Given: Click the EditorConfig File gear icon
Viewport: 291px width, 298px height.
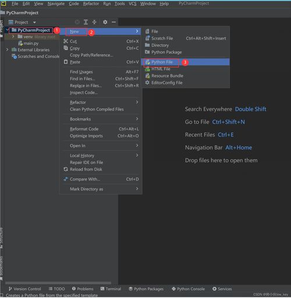Looking at the screenshot, I should [147, 83].
